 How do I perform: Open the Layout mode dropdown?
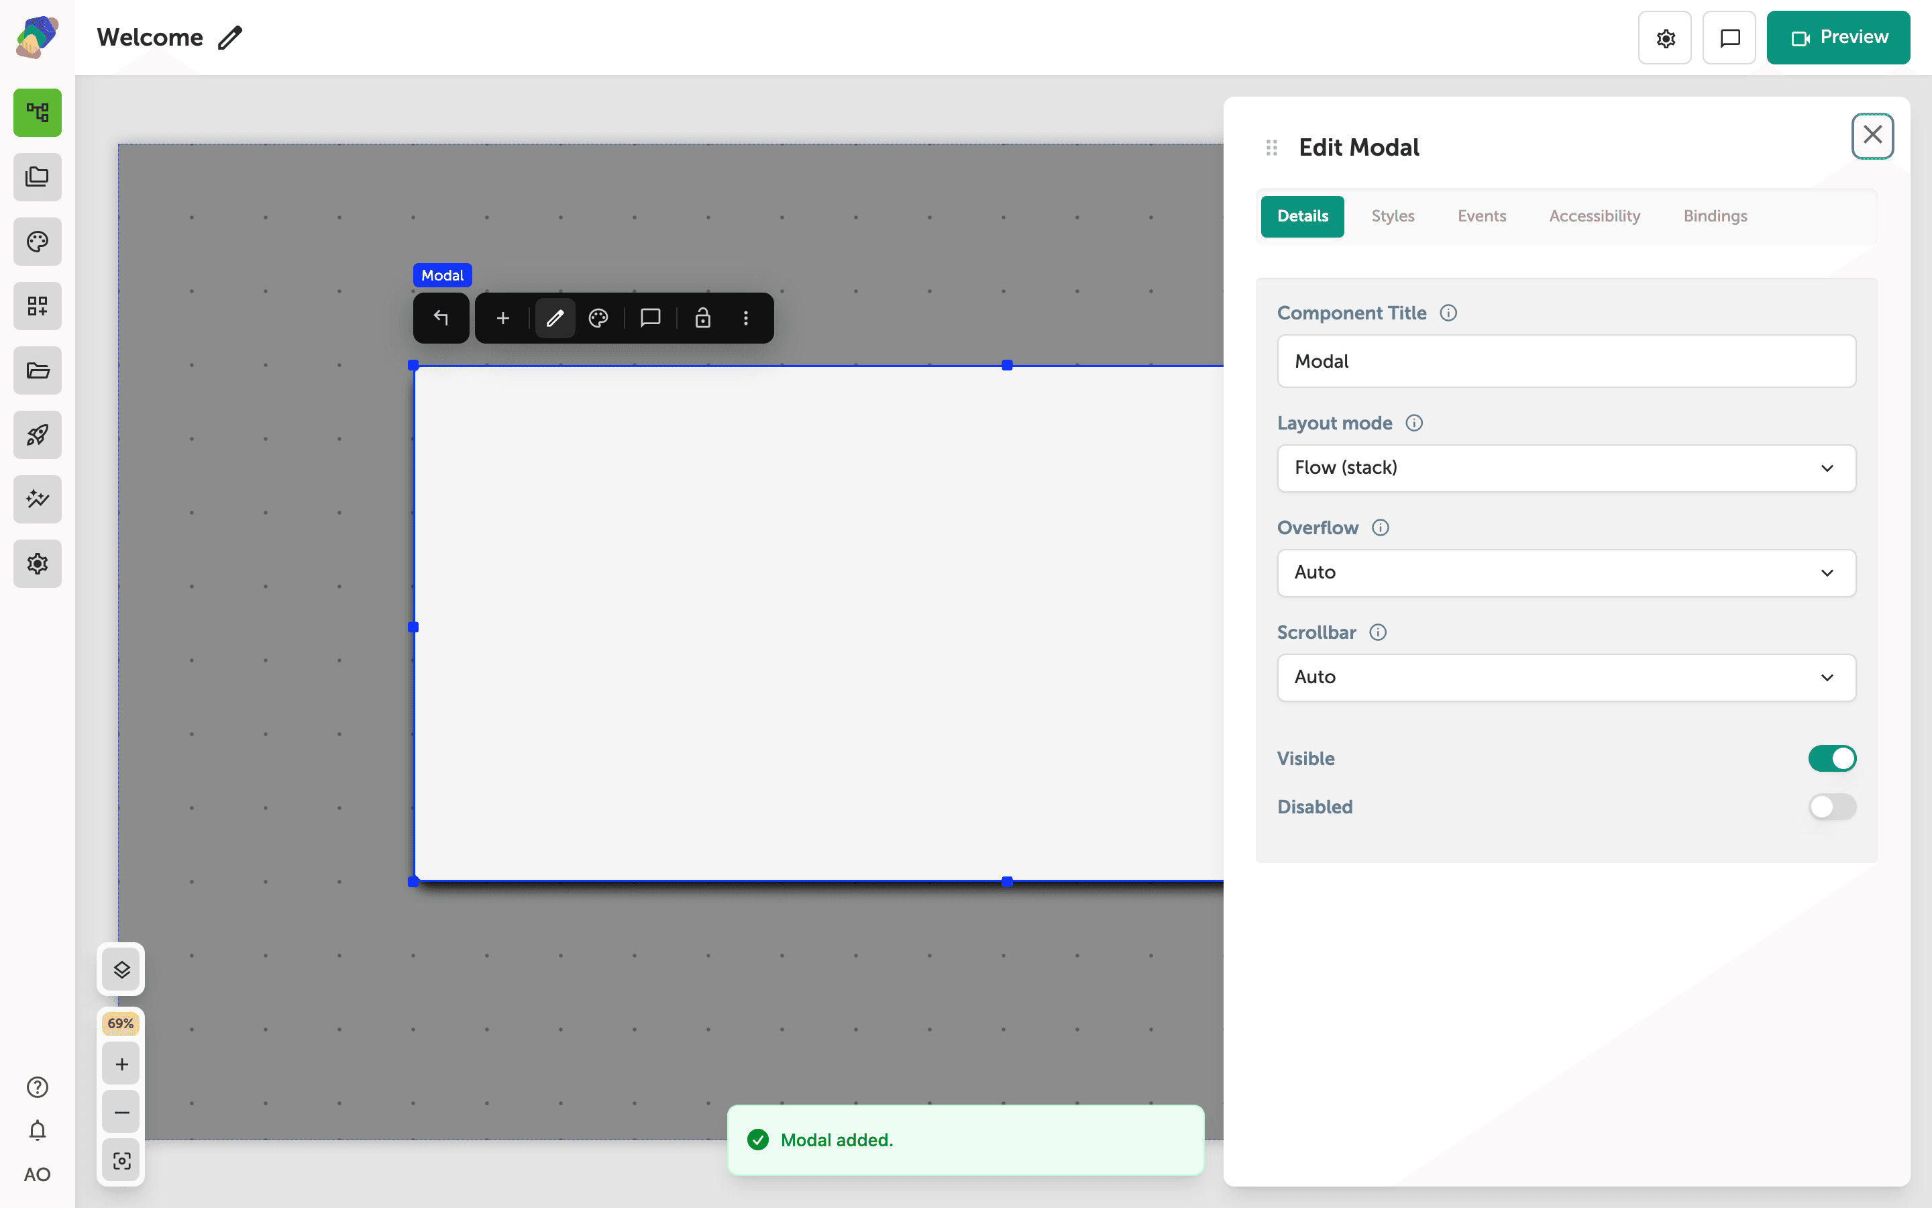(1566, 468)
